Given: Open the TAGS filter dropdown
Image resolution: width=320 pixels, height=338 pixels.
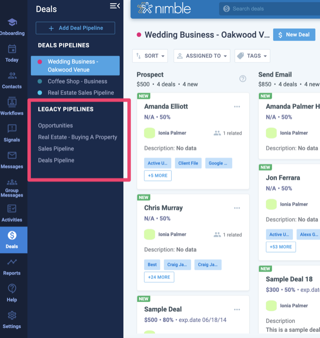Looking at the screenshot, I should [x=253, y=56].
